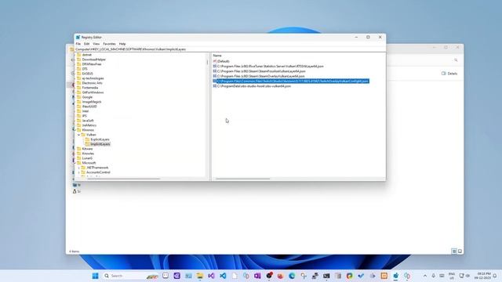Select the (Default) registry value
The height and width of the screenshot is (282, 502).
pos(224,61)
